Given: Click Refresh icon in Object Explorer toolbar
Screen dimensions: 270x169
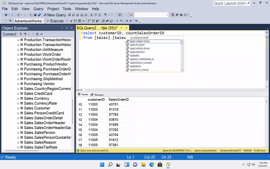Looking at the screenshot, I should click(x=37, y=34).
